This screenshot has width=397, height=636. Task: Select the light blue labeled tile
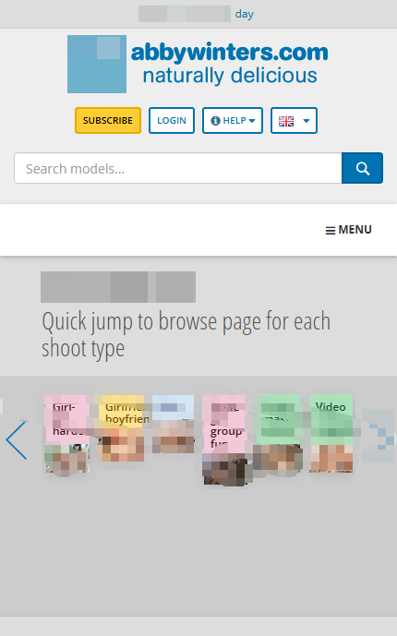pyautogui.click(x=174, y=425)
